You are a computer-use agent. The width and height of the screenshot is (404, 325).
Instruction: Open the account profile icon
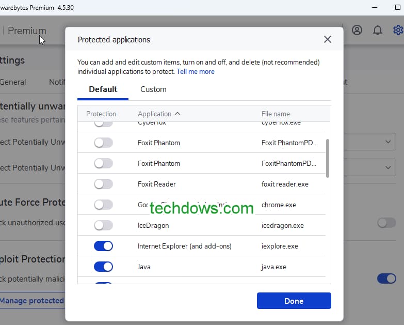[357, 30]
